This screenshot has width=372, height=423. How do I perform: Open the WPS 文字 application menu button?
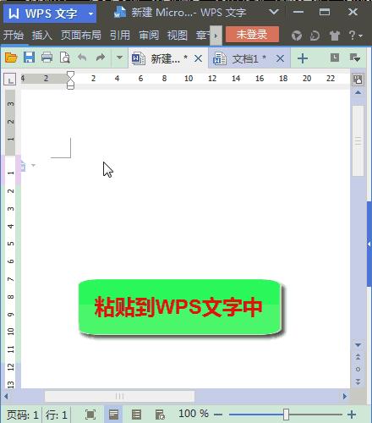point(50,14)
